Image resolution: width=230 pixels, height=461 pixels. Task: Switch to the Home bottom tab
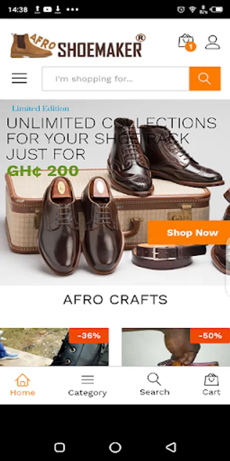(x=22, y=385)
